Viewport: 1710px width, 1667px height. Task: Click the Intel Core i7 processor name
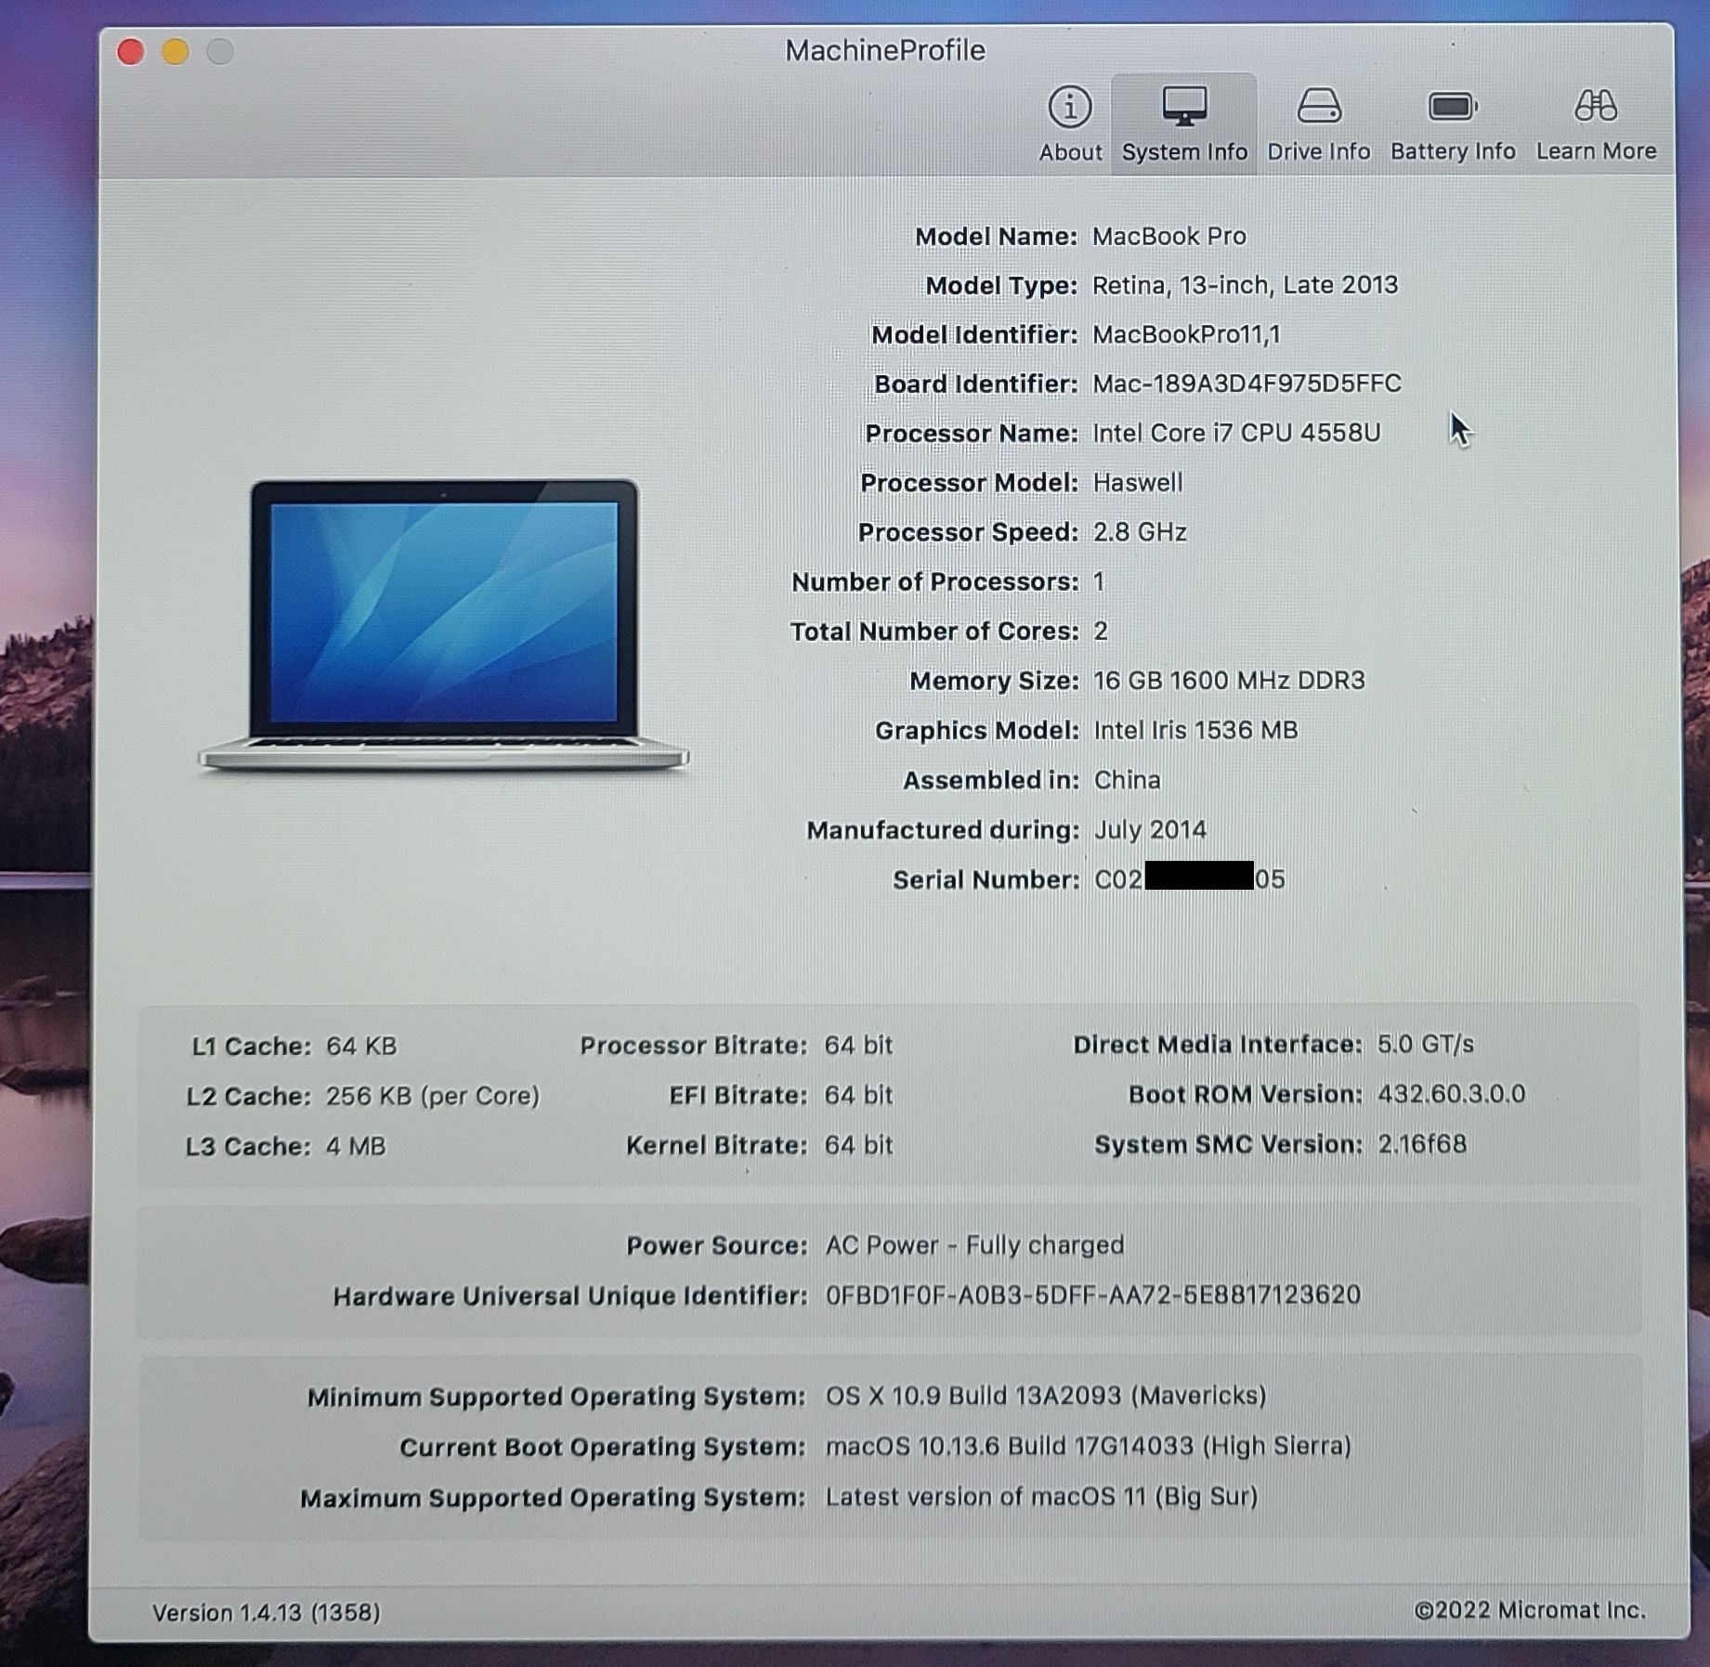point(1235,433)
